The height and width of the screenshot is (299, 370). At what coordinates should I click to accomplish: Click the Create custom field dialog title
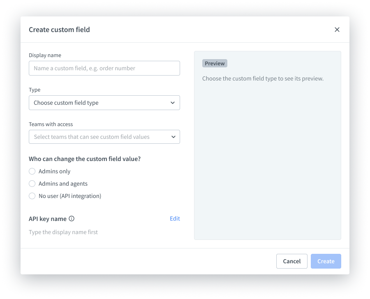click(x=59, y=30)
